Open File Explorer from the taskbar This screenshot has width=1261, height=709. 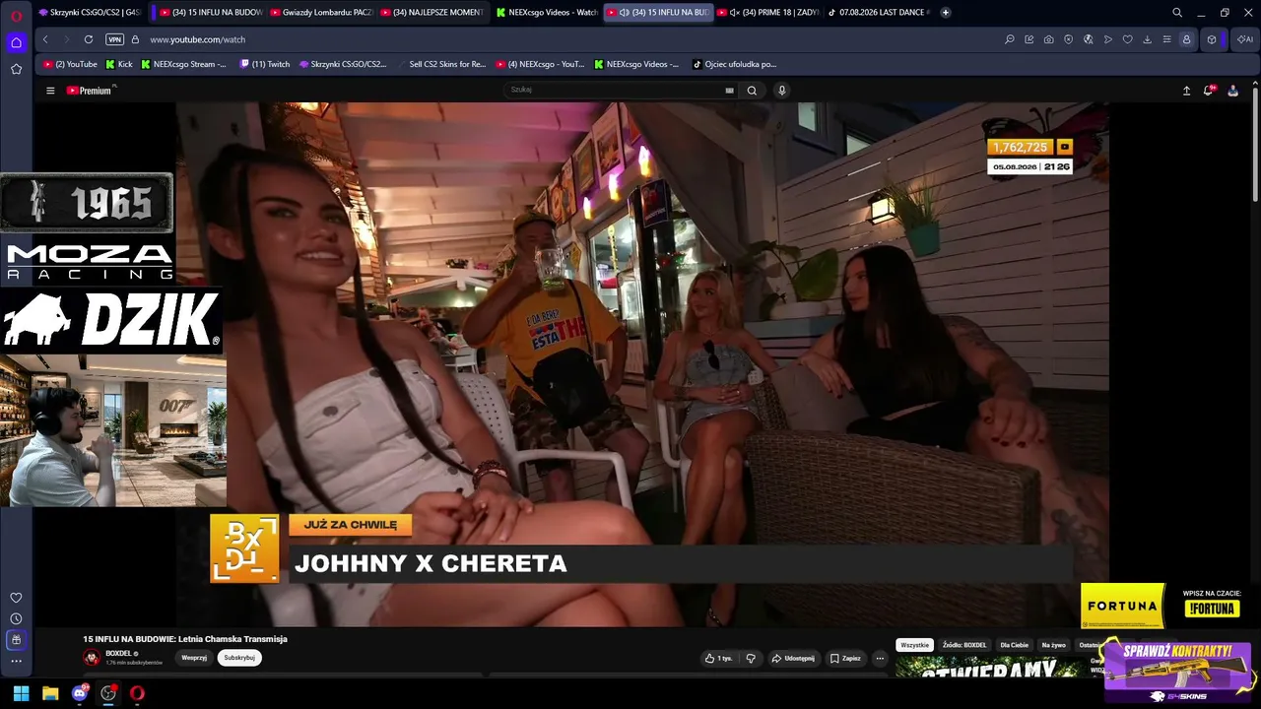coord(50,693)
